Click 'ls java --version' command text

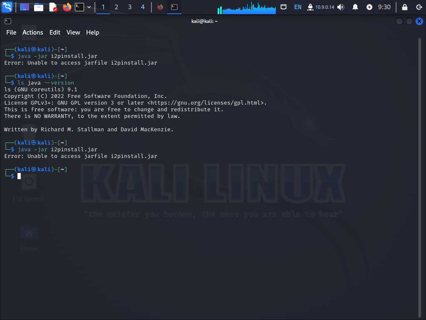point(46,83)
